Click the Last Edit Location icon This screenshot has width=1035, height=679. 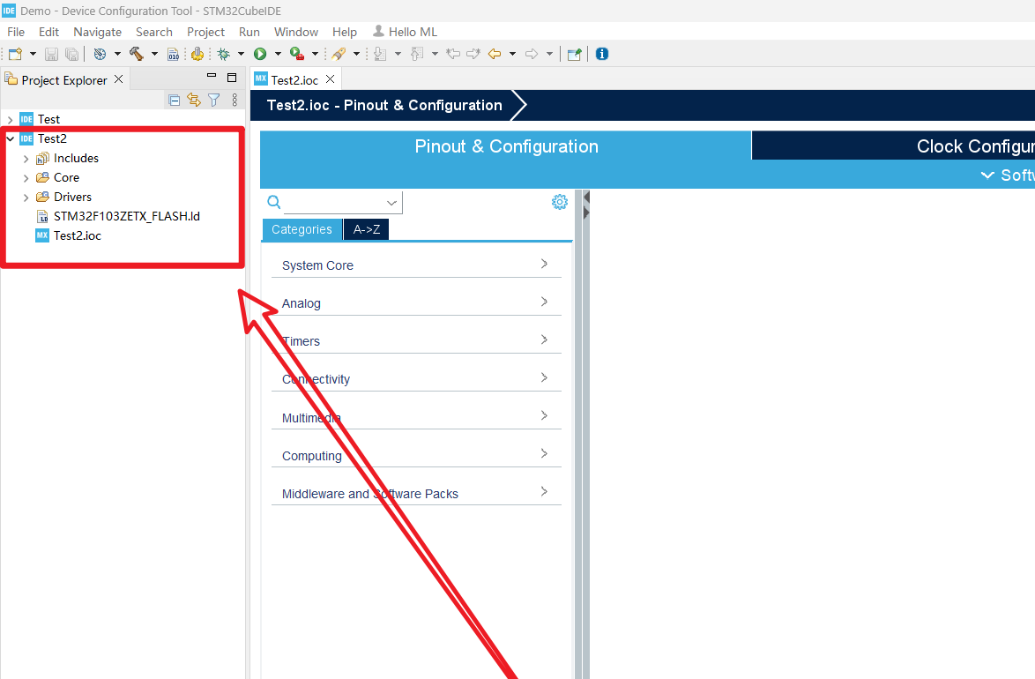[453, 54]
